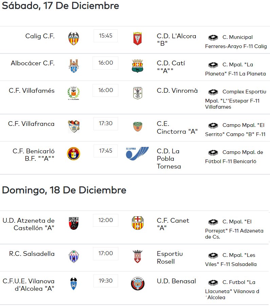Click the C.F. Villafamés laurel crest
Screen dimensions: 270x308
tap(74, 93)
